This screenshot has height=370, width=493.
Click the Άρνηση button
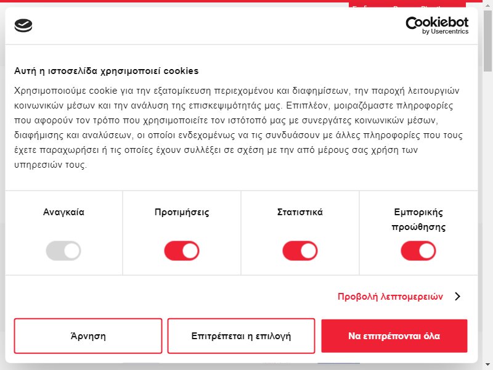coord(88,336)
